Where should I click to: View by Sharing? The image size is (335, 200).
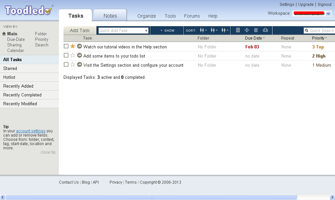pos(14,45)
